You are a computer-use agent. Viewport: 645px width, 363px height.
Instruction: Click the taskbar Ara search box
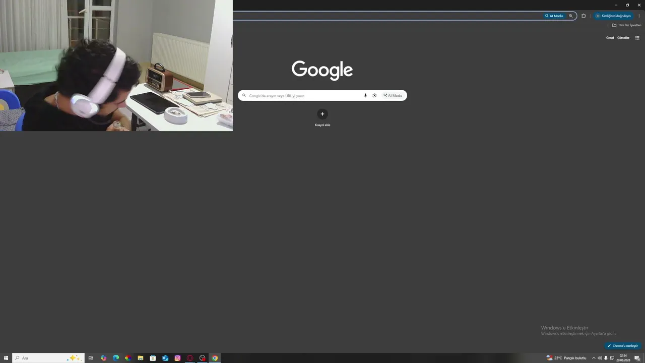pos(48,358)
